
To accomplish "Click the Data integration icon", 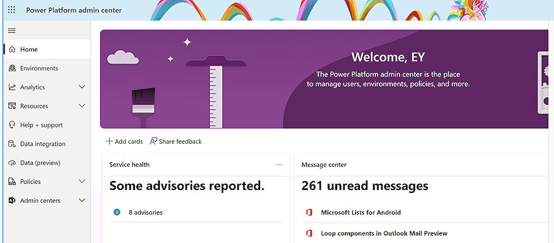I will coord(12,144).
